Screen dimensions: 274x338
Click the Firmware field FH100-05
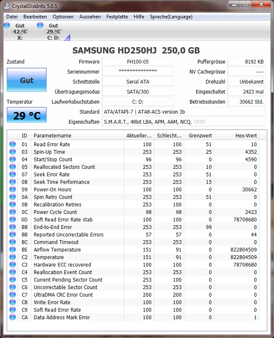[138, 62]
